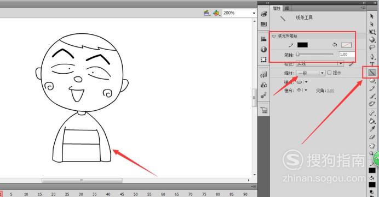Viewport: 379px width, 197px height.
Task: Click the stage vertical scroll down arrow
Action: pos(254,175)
